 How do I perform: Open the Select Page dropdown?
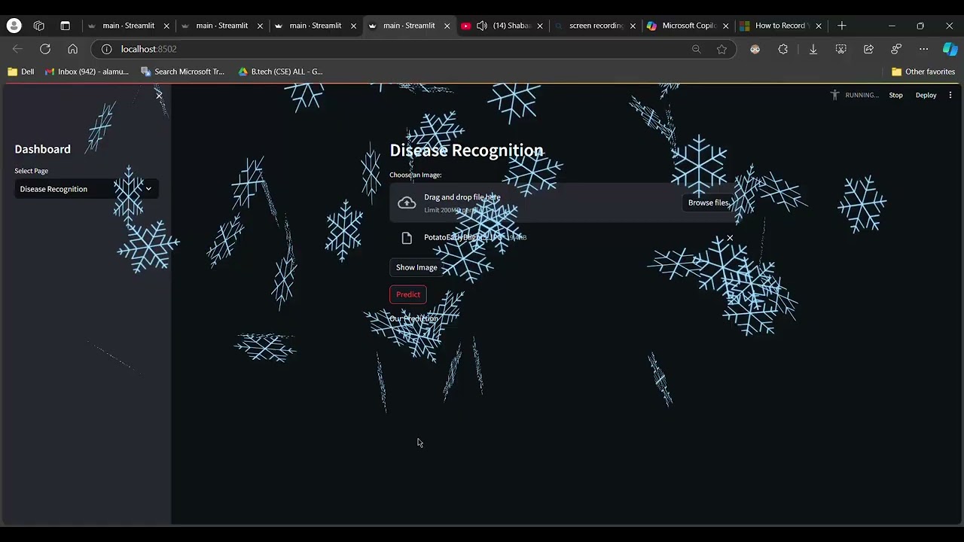[86, 189]
